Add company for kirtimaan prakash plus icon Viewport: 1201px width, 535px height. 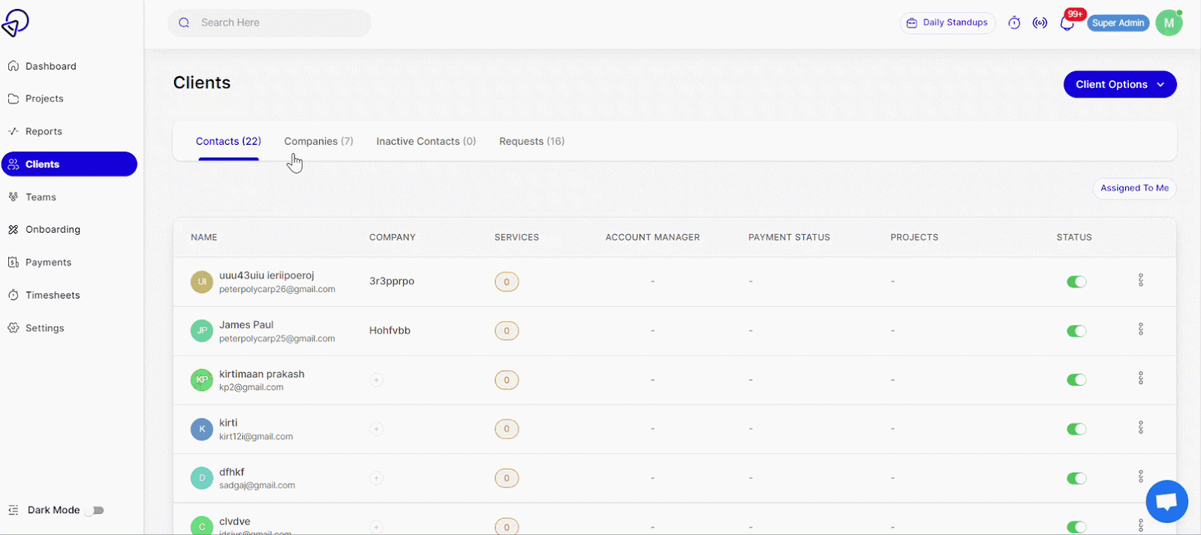click(376, 380)
